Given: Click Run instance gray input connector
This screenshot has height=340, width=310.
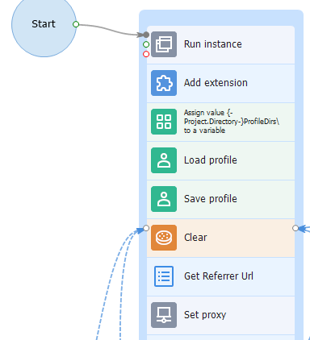Looking at the screenshot, I should (146, 35).
